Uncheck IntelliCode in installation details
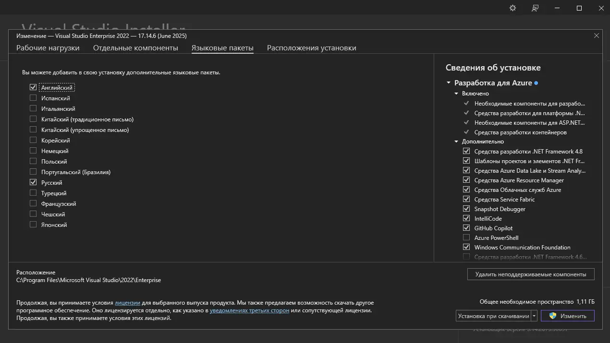Screen dimensions: 610x343 tap(466, 218)
